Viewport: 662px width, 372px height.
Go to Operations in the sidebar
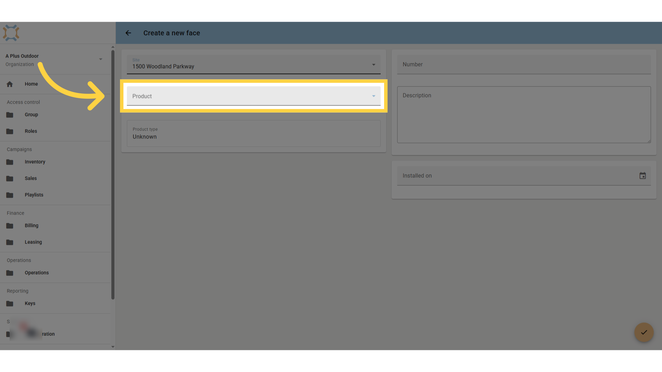click(x=55, y=273)
